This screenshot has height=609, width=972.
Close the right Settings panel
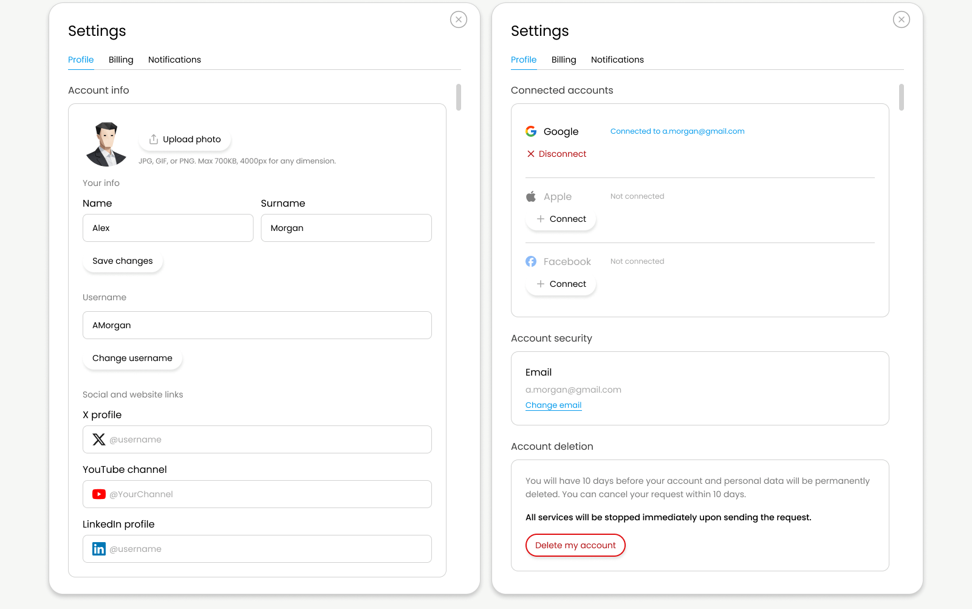click(x=902, y=19)
